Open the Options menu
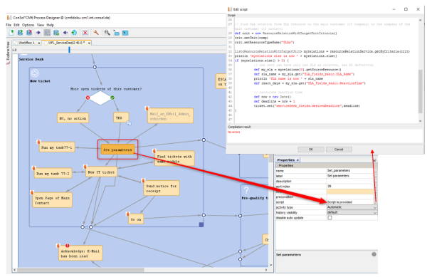Screen dimensions: 427x277 coord(28,25)
